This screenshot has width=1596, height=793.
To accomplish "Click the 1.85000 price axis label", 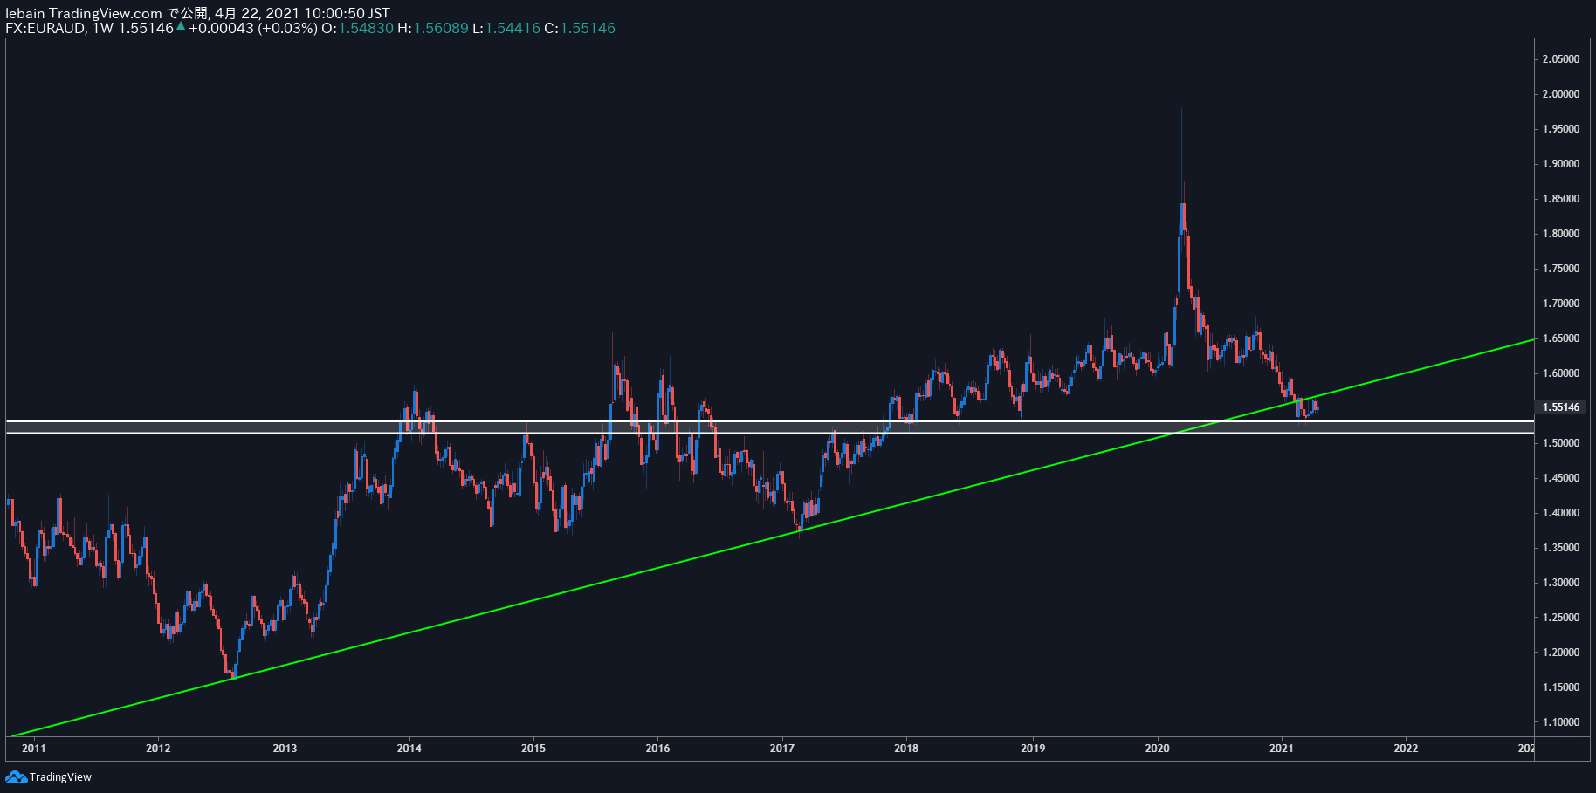I will tap(1561, 199).
